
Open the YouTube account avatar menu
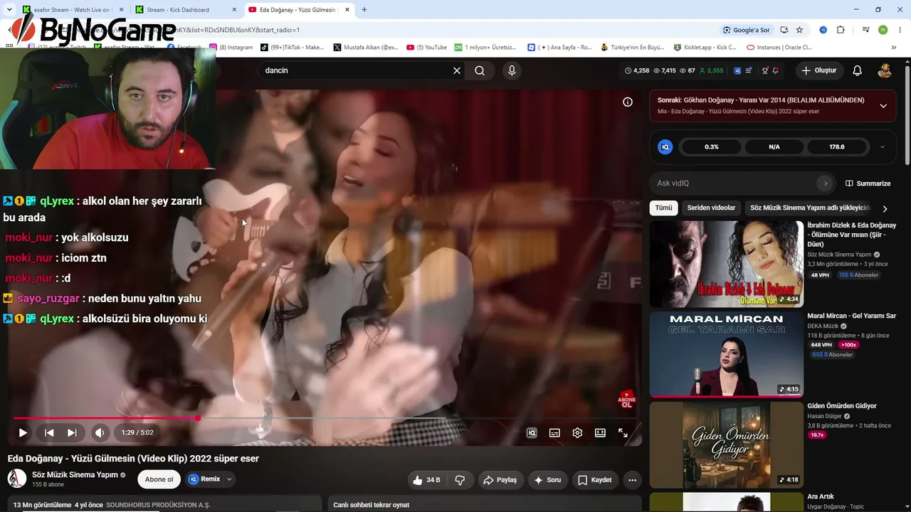[x=885, y=70]
